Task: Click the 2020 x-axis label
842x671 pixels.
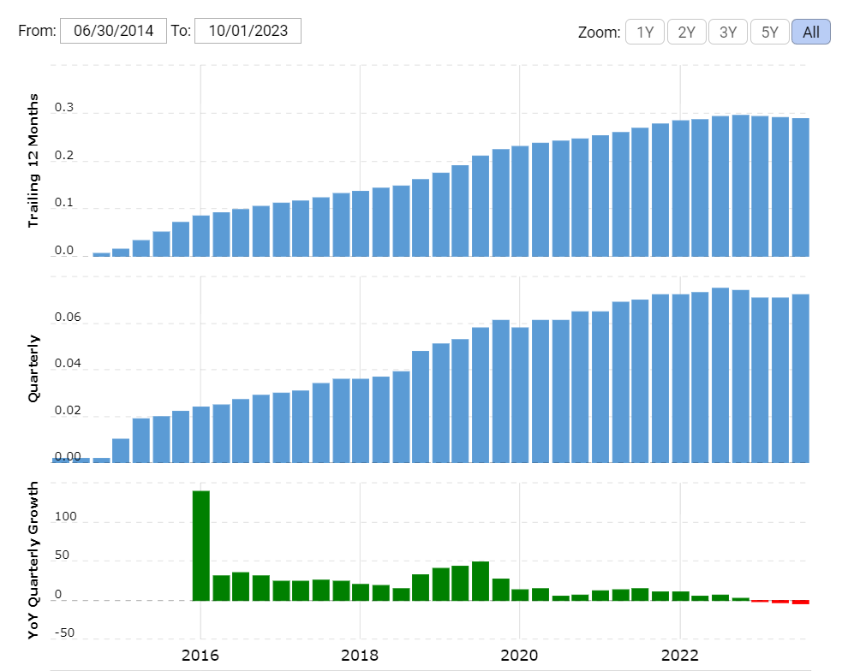Action: (x=519, y=655)
